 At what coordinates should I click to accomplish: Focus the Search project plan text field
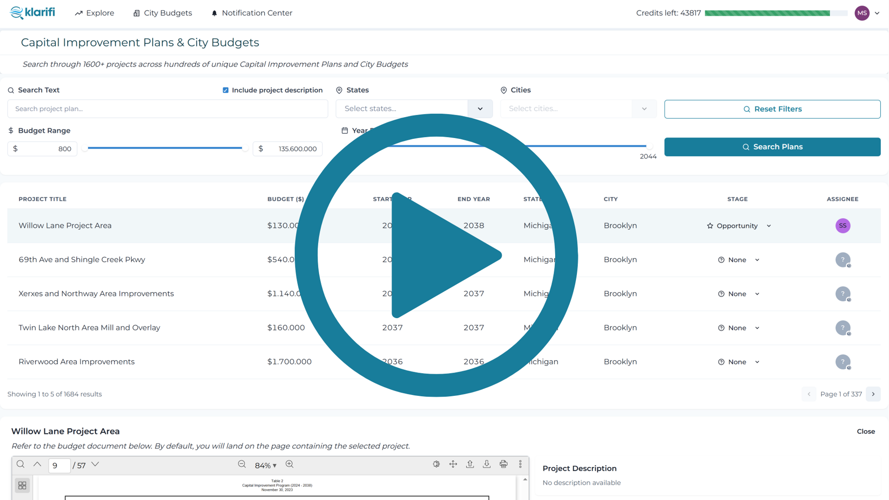click(168, 109)
